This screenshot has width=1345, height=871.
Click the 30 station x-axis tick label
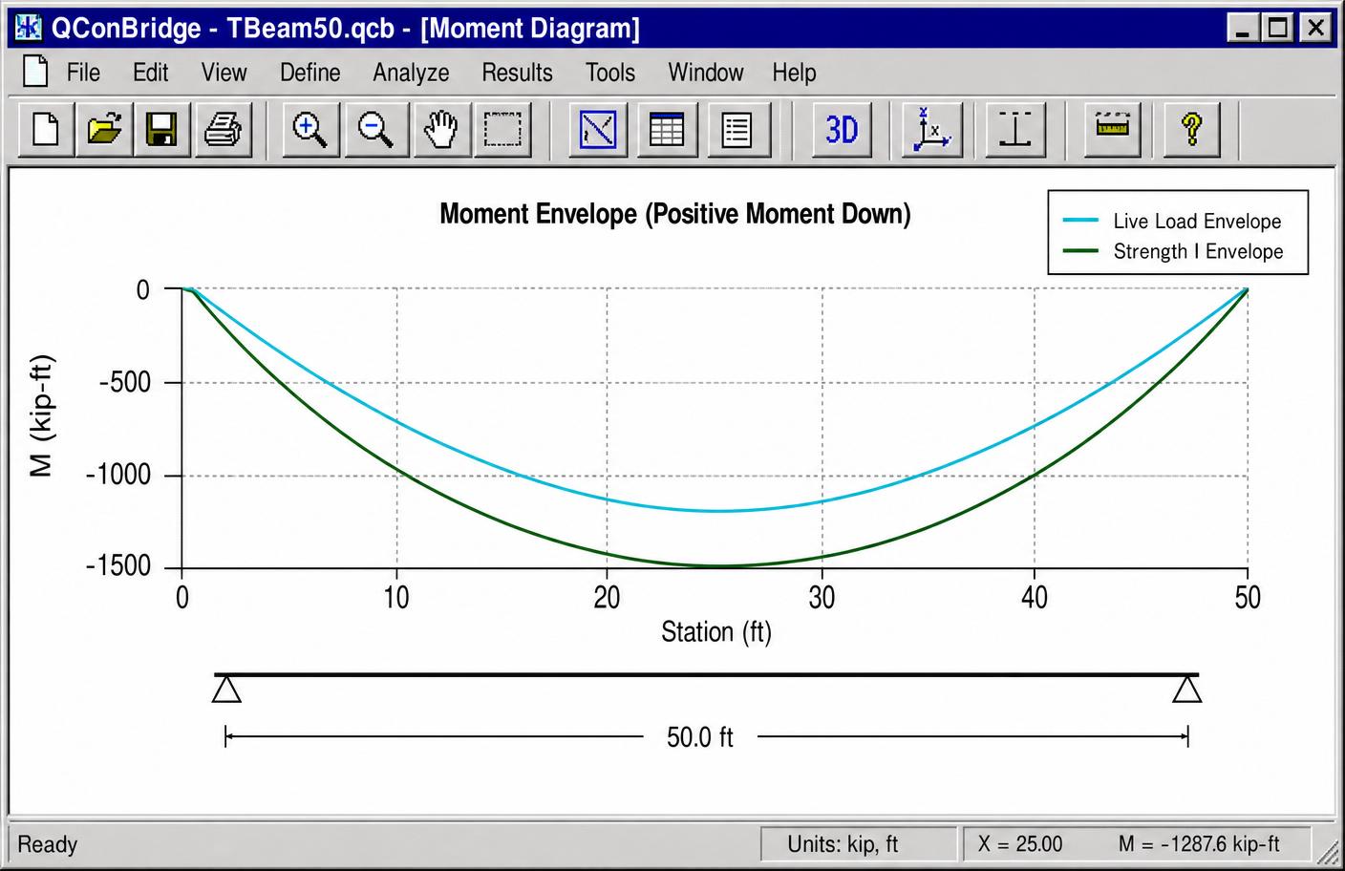tap(822, 598)
